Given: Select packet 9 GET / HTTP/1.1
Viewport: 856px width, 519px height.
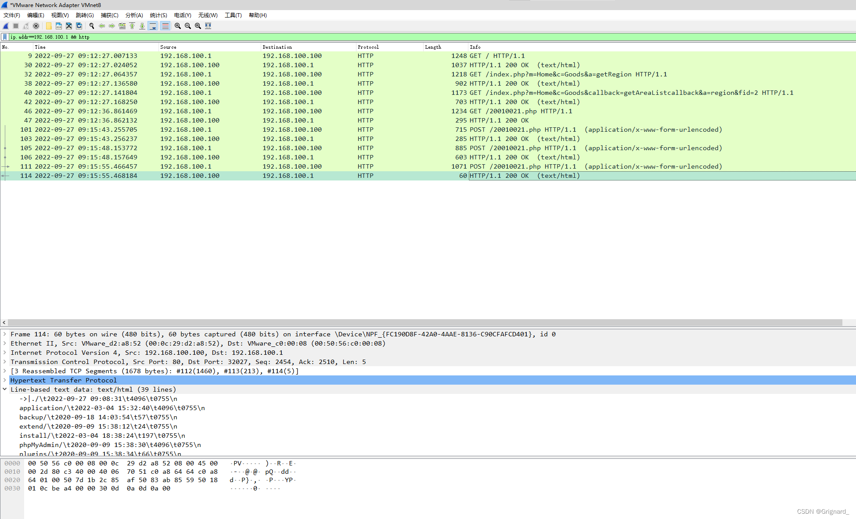Looking at the screenshot, I should (428, 56).
